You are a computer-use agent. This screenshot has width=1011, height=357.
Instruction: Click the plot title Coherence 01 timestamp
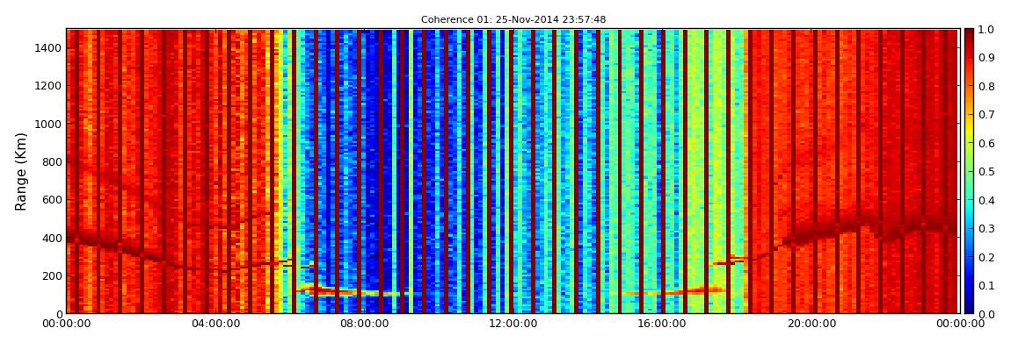coord(513,20)
